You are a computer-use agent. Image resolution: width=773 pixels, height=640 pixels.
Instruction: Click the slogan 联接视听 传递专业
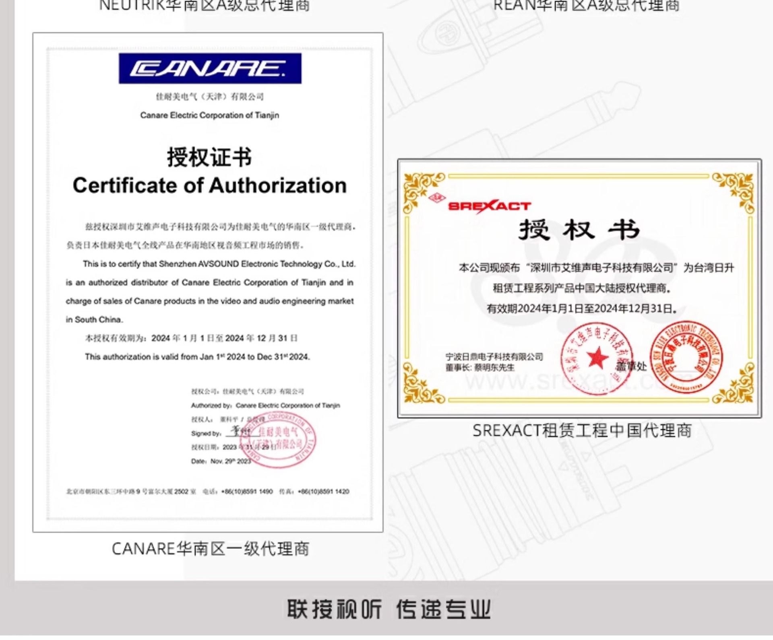coord(389,609)
